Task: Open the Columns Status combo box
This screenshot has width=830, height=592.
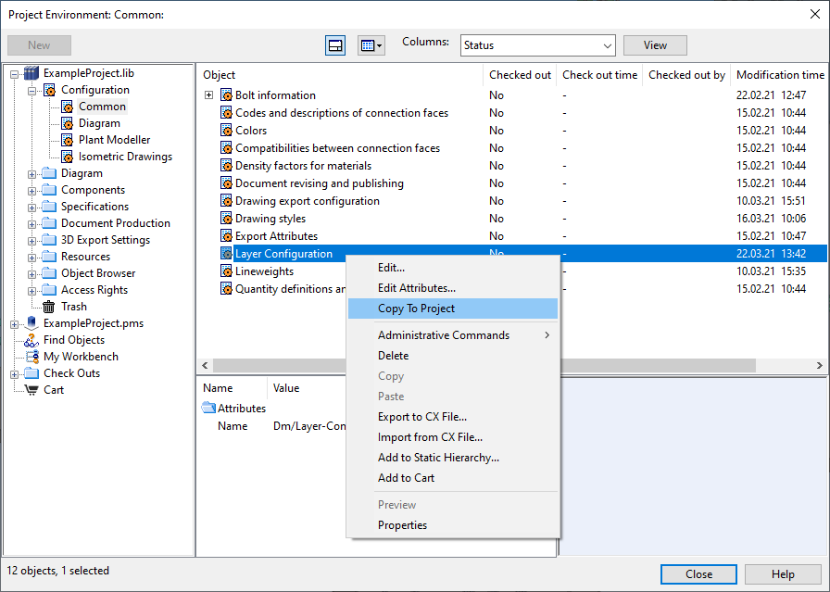Action: [x=537, y=45]
